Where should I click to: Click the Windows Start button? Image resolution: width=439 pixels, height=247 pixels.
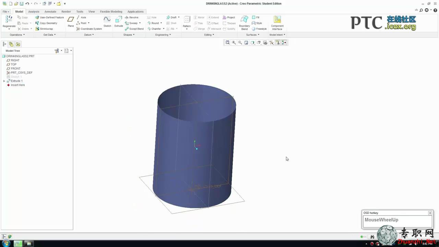pos(6,244)
